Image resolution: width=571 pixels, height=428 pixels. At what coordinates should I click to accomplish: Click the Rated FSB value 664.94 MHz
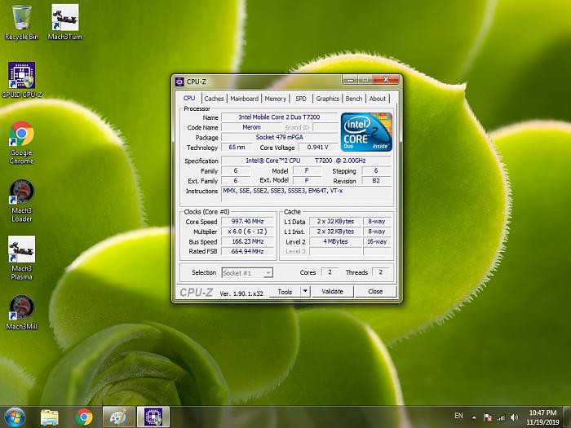(247, 251)
